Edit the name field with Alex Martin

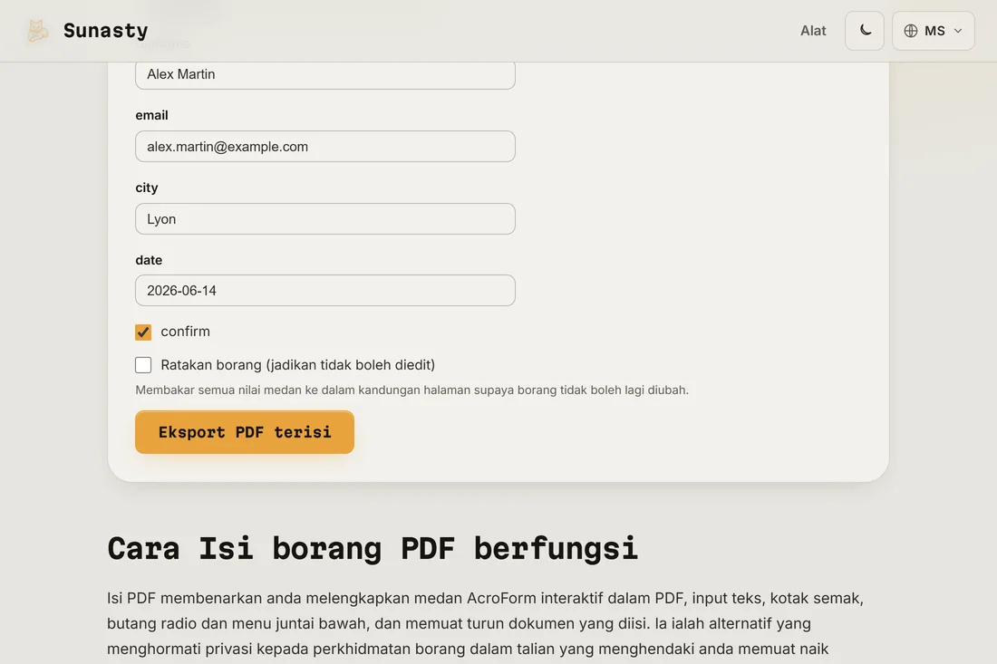(x=324, y=74)
